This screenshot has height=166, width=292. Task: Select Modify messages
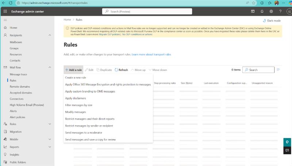[76, 112]
